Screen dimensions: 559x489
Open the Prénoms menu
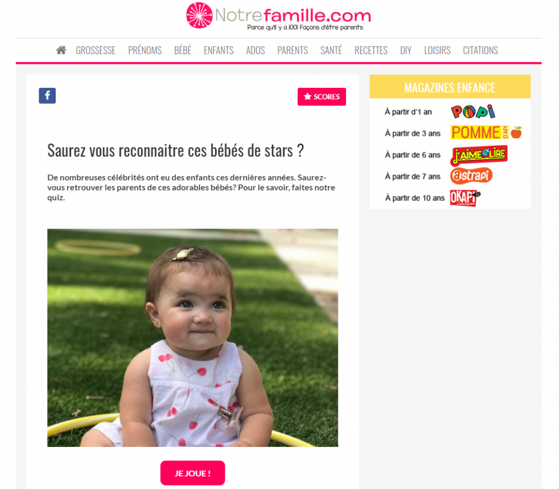145,50
